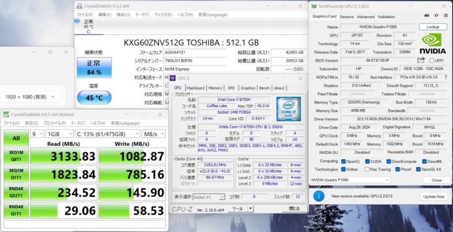Viewport: 453px width, 232px height.
Task: Click the CrystalDiskInfo title bar icon
Action: tap(79, 6)
